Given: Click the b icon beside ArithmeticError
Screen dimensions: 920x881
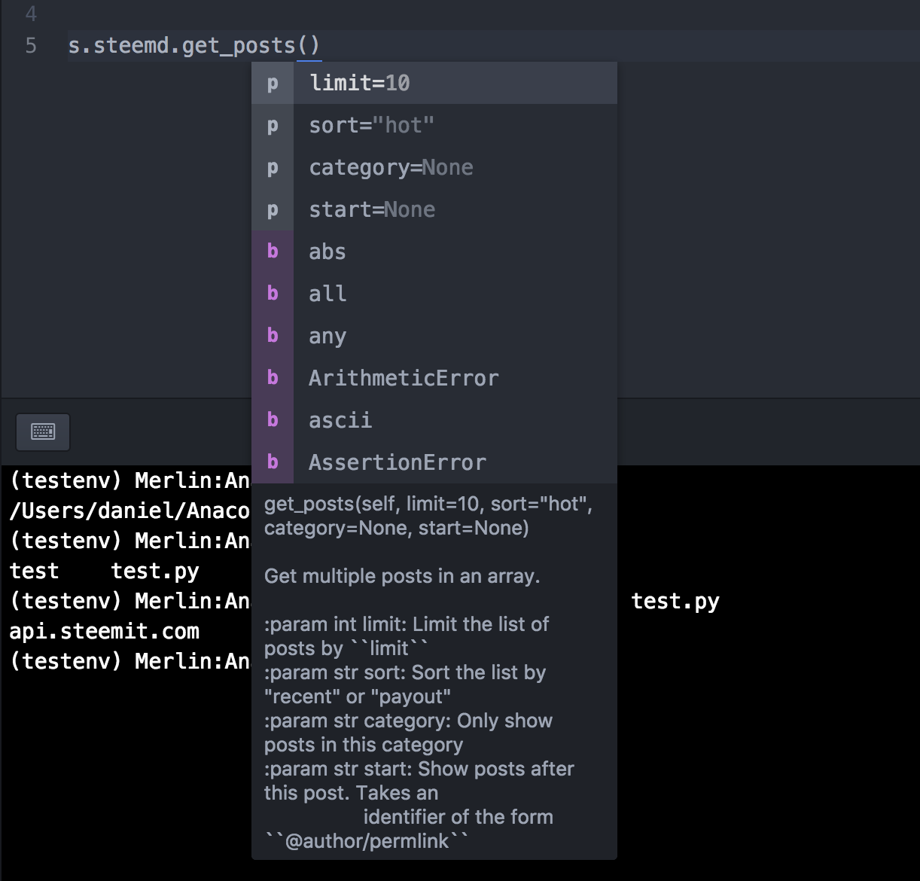Looking at the screenshot, I should point(273,378).
